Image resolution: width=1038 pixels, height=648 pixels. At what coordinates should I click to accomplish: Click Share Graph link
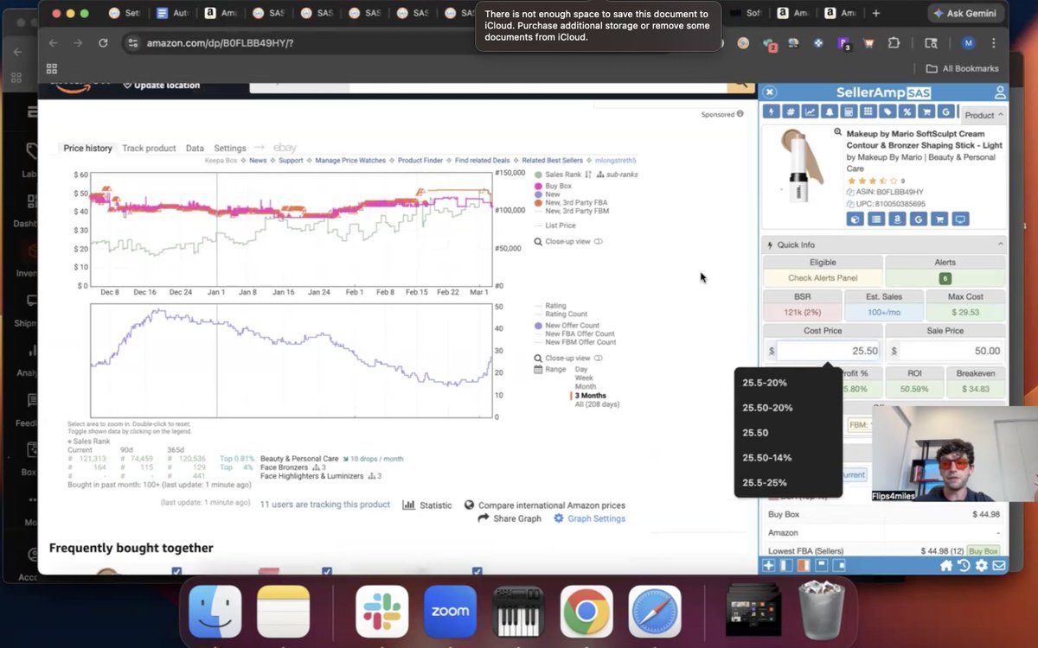point(509,518)
